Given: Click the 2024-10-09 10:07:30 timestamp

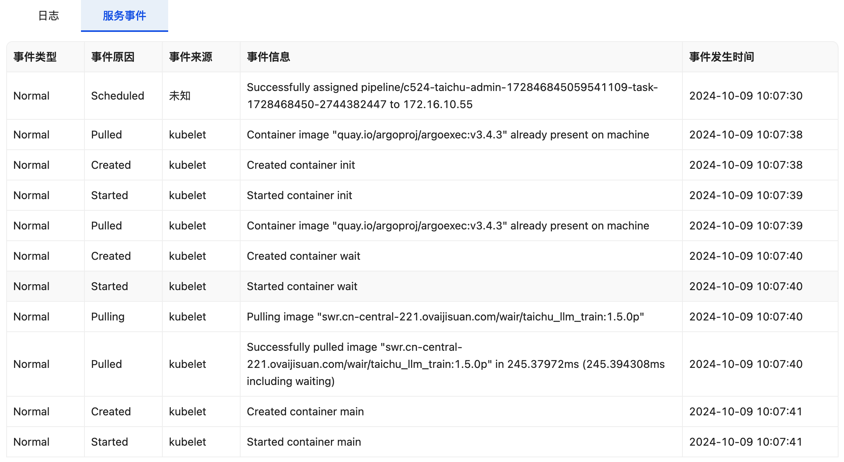Looking at the screenshot, I should 746,96.
